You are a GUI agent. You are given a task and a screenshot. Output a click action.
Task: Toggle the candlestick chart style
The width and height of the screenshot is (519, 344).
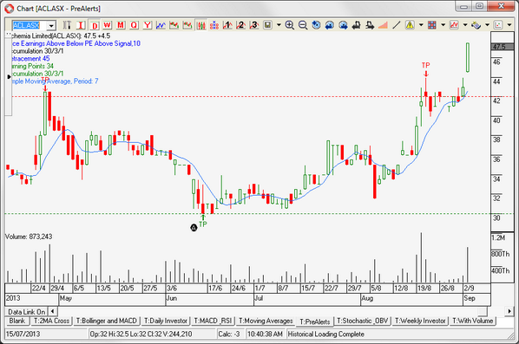point(200,25)
